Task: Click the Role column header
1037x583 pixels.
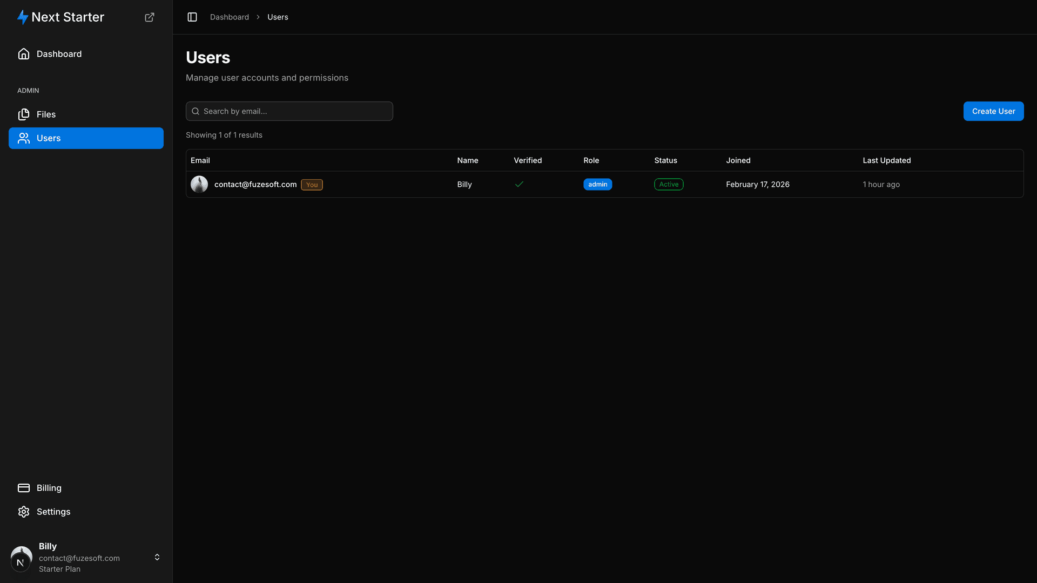Action: coord(591,160)
